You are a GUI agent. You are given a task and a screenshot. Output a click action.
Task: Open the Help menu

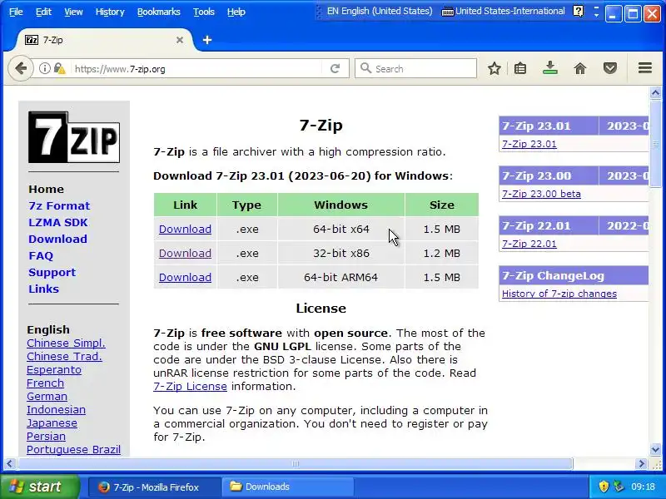coord(236,12)
